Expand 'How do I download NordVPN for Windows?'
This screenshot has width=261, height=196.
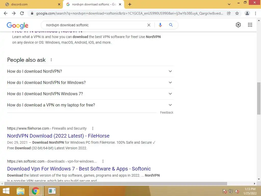pyautogui.click(x=90, y=82)
